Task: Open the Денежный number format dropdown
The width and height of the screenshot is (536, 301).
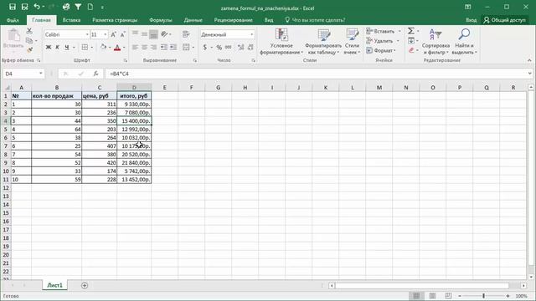Action: tap(252, 34)
